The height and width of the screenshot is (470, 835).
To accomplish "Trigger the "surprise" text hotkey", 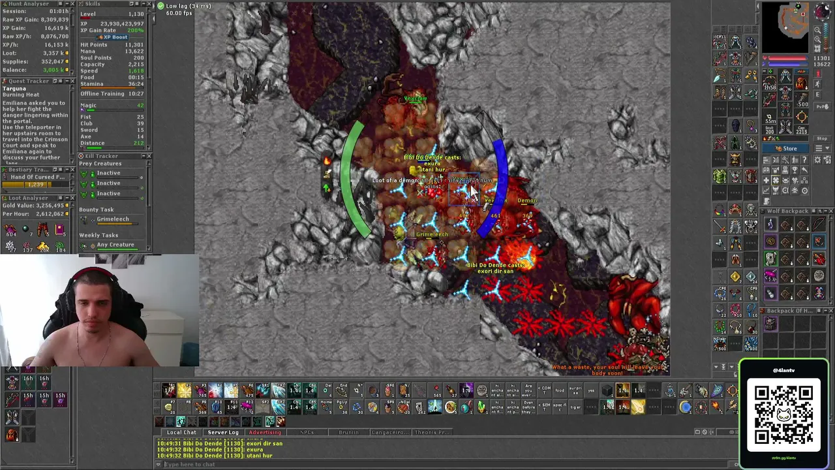I will point(575,390).
